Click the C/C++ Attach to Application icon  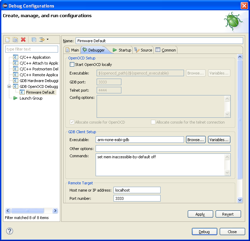[x=15, y=63]
